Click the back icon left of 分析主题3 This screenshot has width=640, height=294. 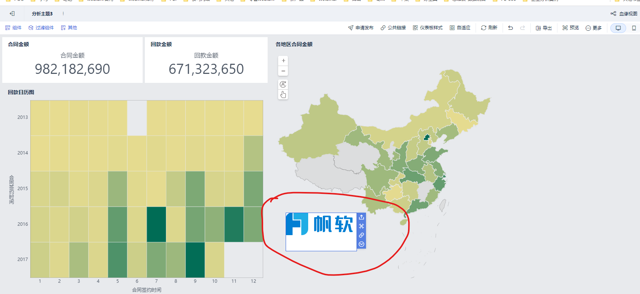pos(12,13)
